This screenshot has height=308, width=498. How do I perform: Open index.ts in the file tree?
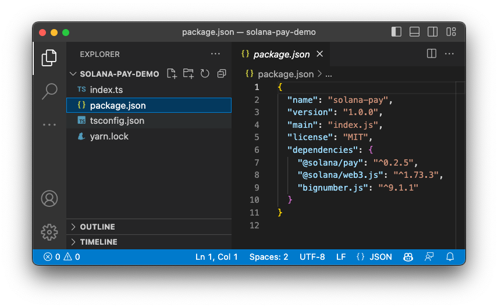pos(148,89)
